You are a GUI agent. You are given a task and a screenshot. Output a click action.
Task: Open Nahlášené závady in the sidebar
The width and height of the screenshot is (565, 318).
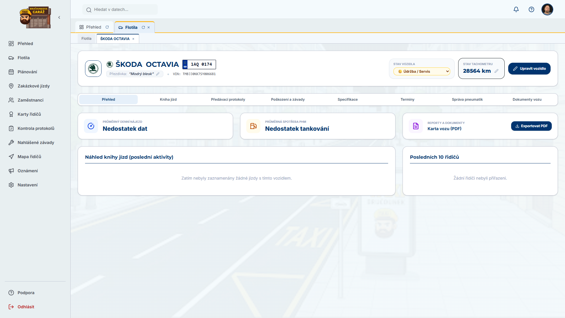point(35,143)
